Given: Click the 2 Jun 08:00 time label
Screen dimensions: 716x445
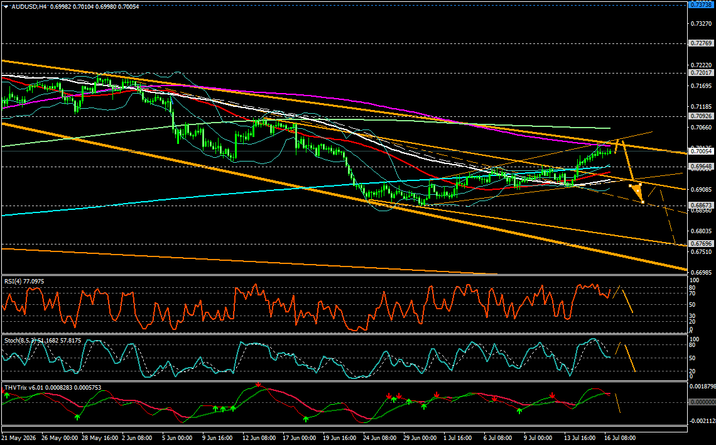Looking at the screenshot, I should coord(138,437).
